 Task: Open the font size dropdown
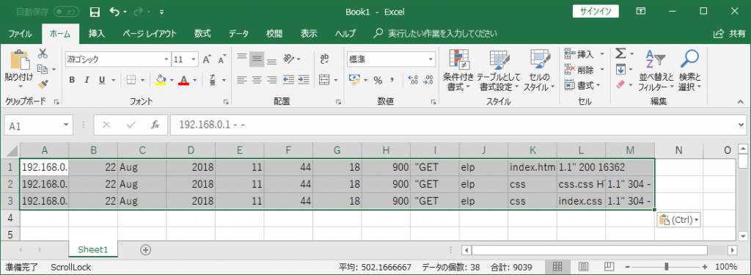194,59
